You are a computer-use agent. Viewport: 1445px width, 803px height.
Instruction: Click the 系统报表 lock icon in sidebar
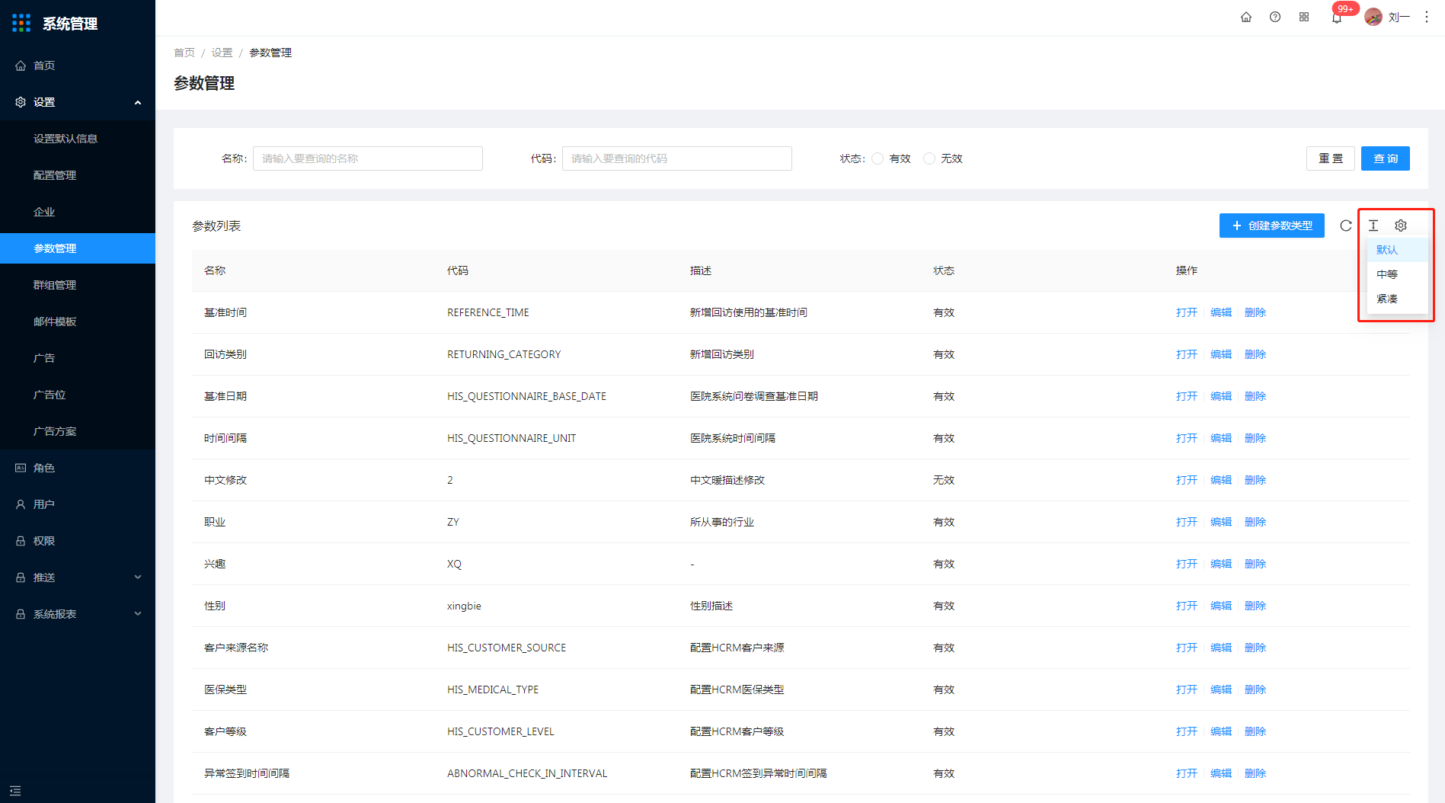click(21, 614)
